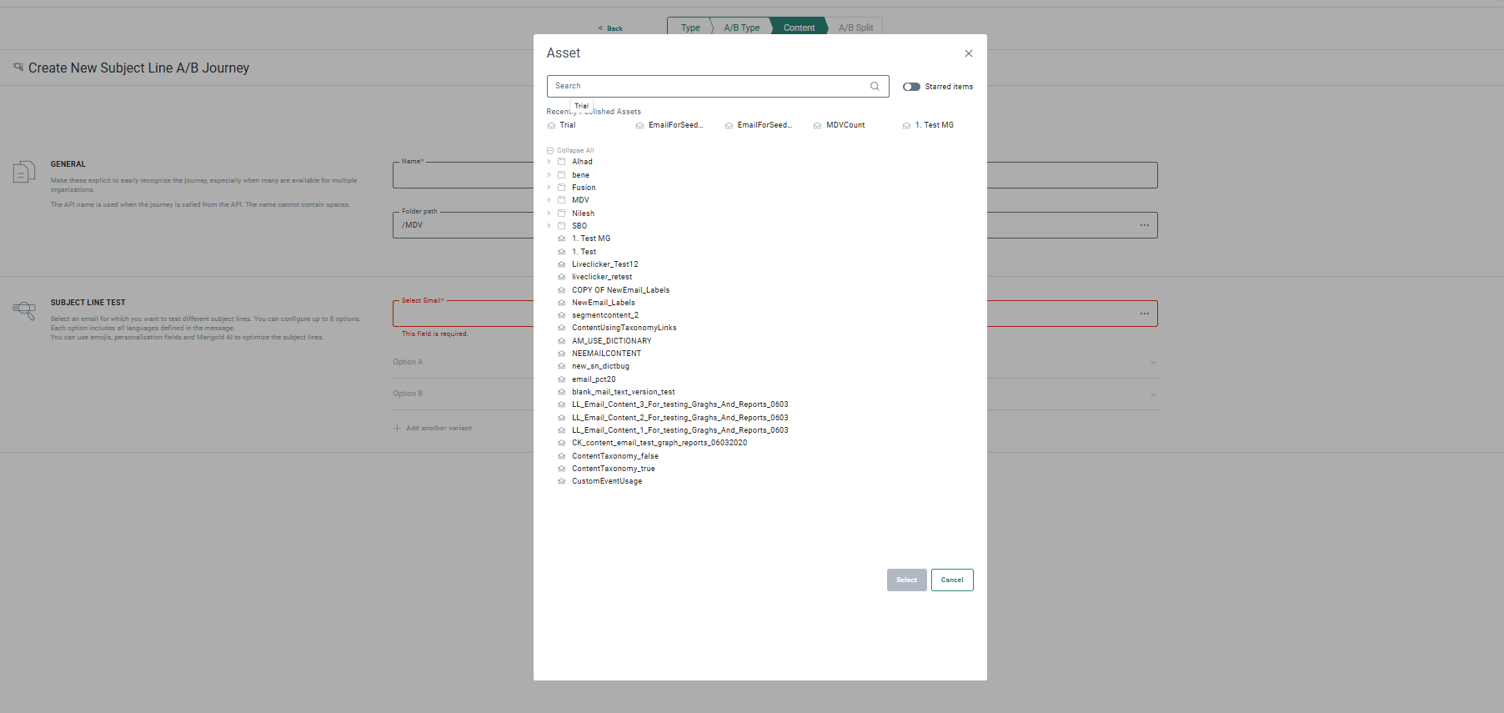Click the Liveclicker_Test12 email icon
This screenshot has width=1504, height=713.
point(562,264)
